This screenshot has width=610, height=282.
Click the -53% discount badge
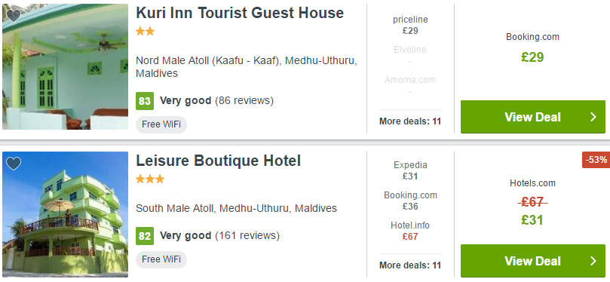tap(596, 160)
